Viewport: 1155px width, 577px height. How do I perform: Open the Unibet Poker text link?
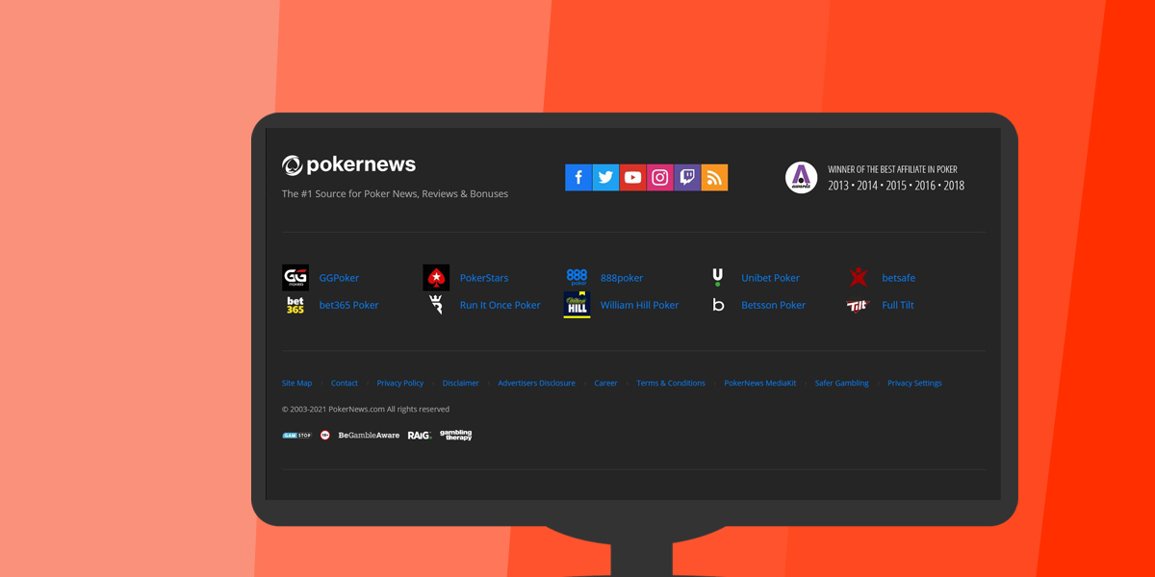770,278
